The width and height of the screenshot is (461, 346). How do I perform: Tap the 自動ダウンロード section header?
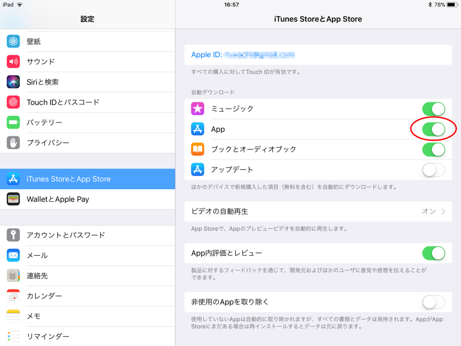(x=213, y=92)
